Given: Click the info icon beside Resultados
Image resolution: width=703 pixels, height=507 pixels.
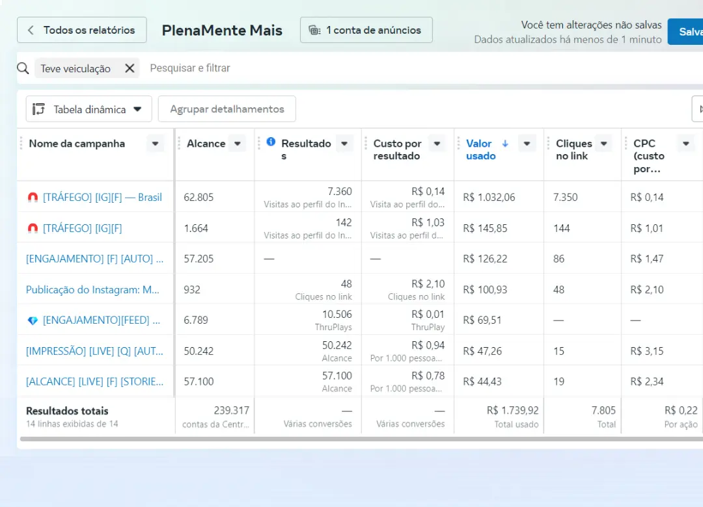Looking at the screenshot, I should 271,142.
